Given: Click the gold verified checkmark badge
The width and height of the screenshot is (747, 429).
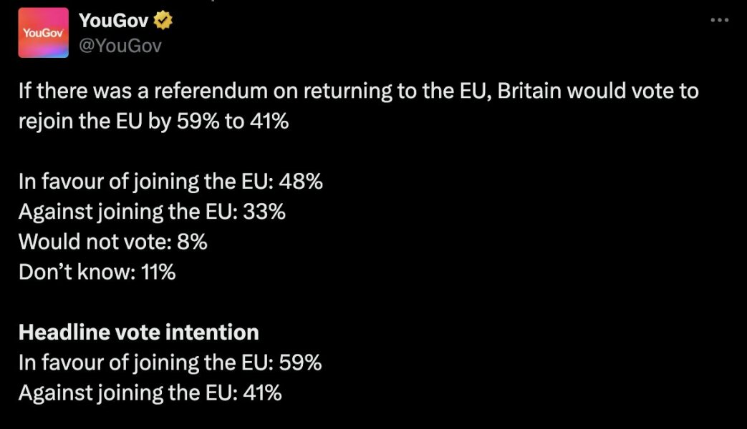Looking at the screenshot, I should (163, 21).
